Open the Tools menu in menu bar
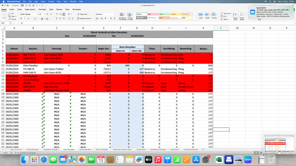The image size is (296, 166). click(59, 1)
